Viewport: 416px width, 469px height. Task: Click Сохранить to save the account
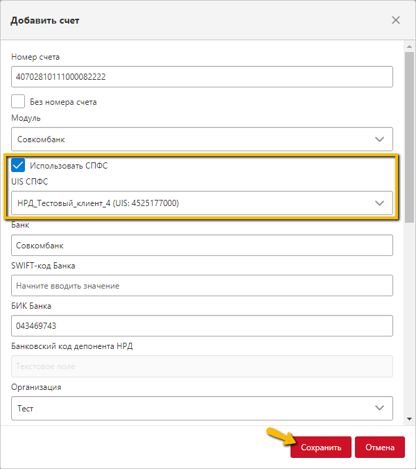tap(321, 447)
